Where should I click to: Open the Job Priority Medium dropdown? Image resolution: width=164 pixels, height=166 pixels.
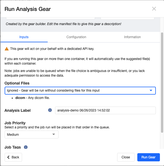point(32,134)
